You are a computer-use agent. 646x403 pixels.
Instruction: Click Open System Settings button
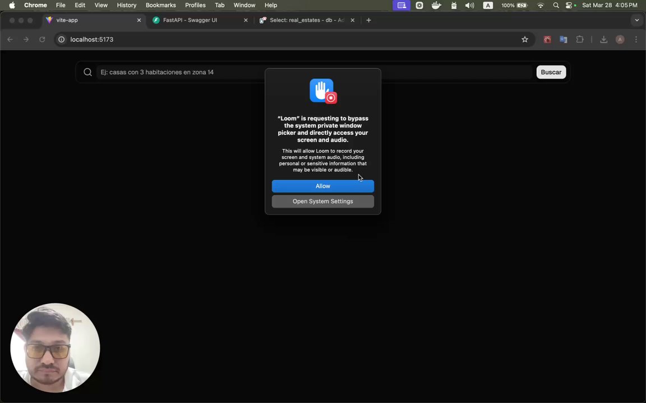(322, 201)
